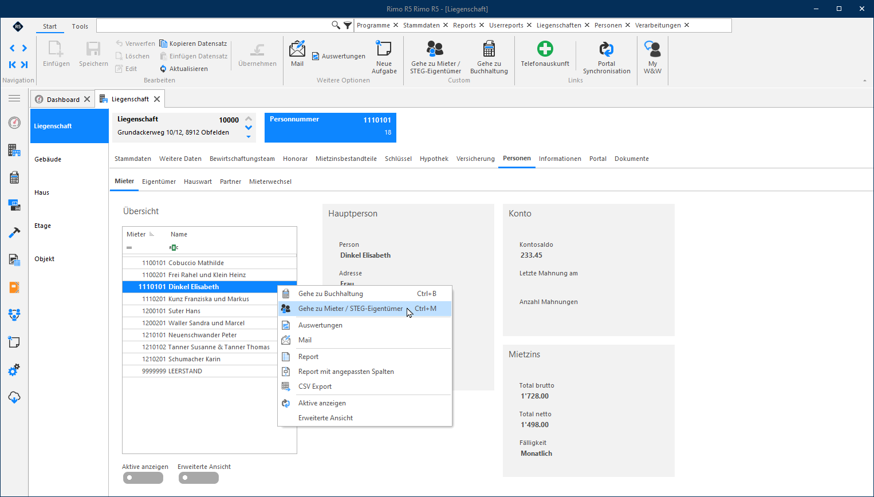Switch to Eigentümer sub-tab
874x497 pixels.
click(159, 182)
